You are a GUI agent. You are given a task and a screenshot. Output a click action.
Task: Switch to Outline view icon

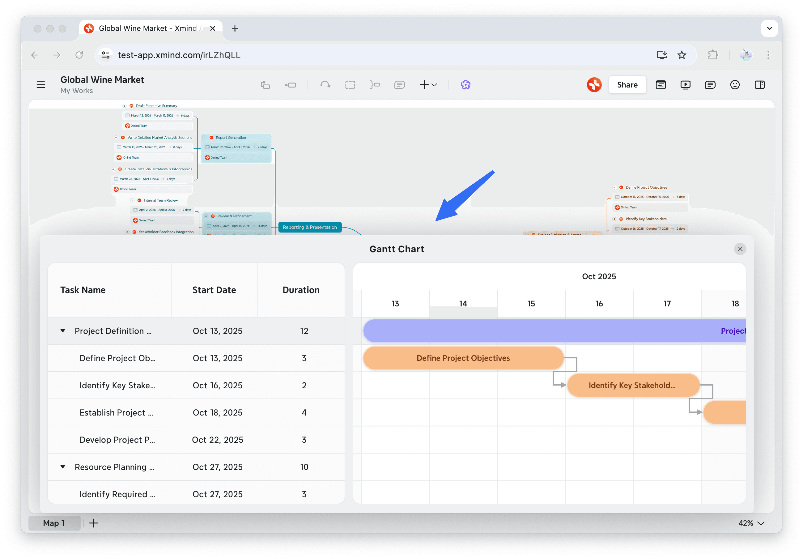click(x=661, y=85)
